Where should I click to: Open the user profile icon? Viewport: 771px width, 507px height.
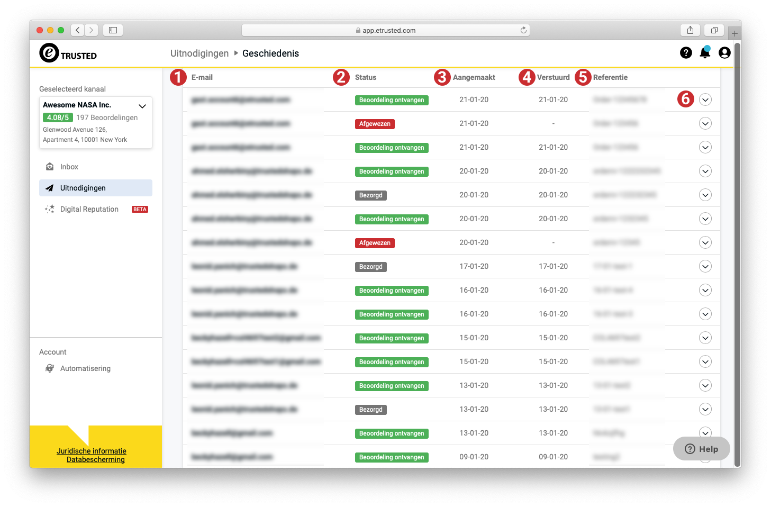724,53
